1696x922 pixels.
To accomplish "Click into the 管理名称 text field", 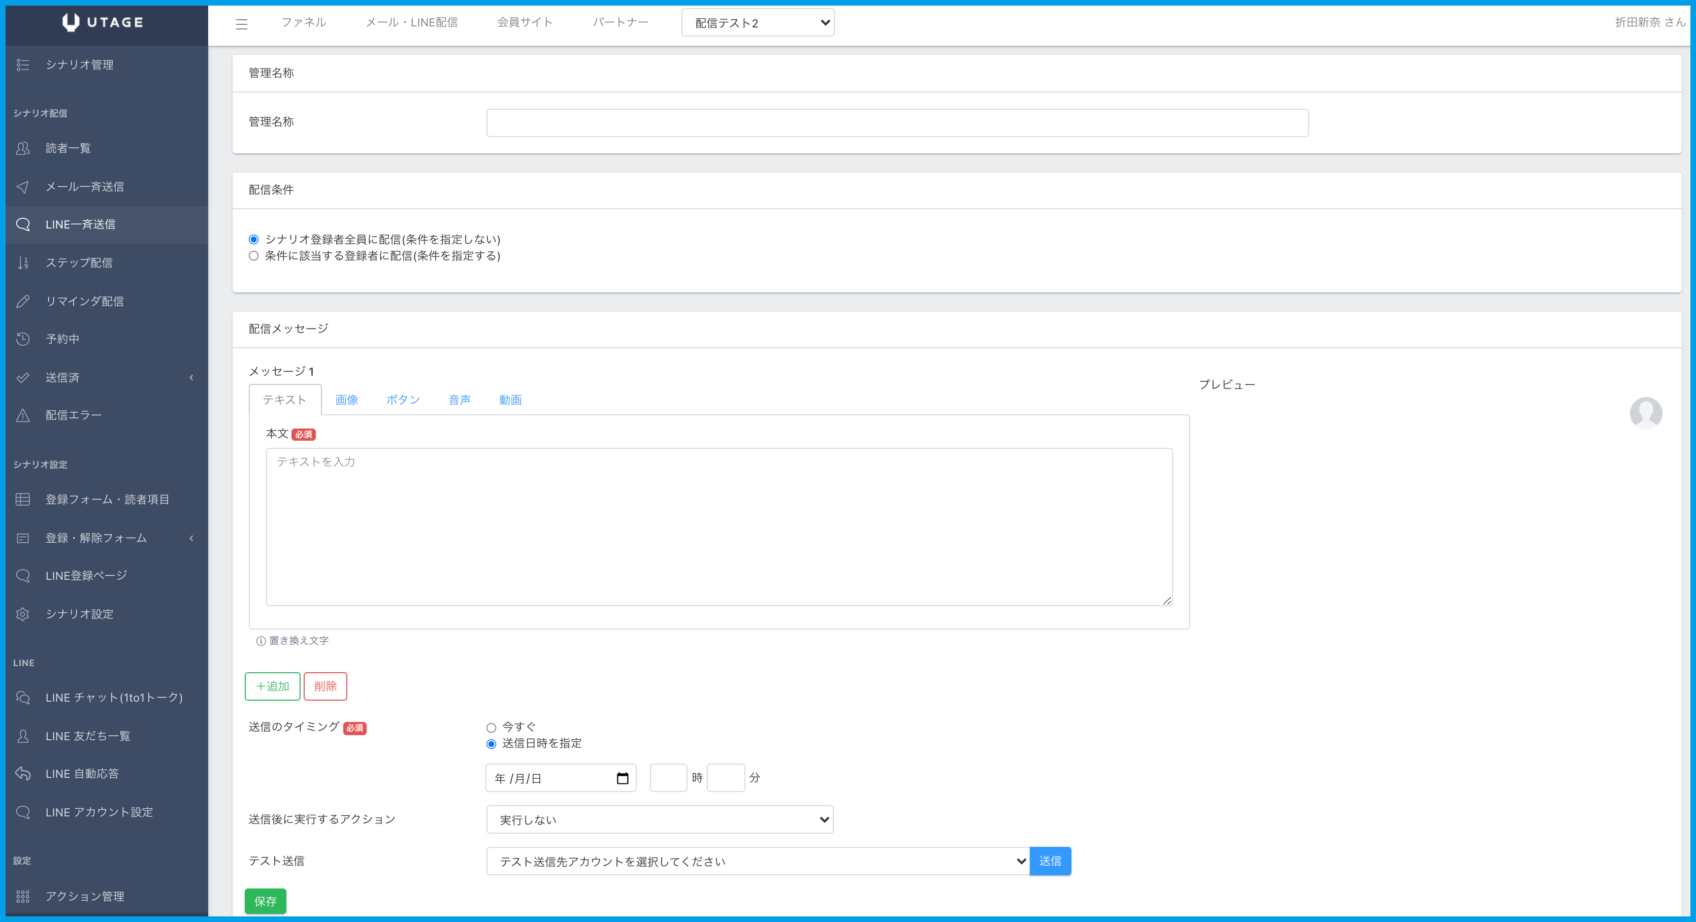I will [897, 123].
